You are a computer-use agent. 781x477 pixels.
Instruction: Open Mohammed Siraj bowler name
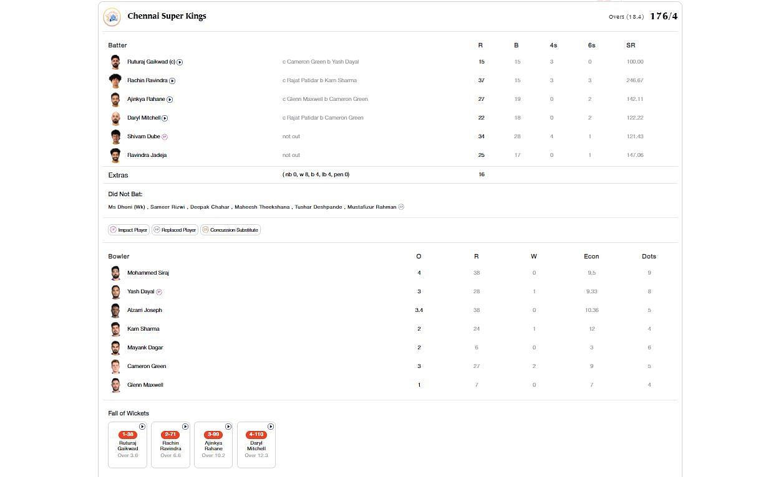click(148, 273)
